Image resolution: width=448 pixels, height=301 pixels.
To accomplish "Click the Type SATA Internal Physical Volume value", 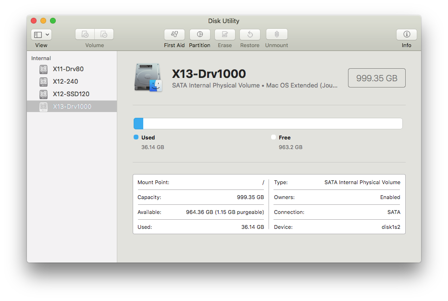I will [x=362, y=182].
